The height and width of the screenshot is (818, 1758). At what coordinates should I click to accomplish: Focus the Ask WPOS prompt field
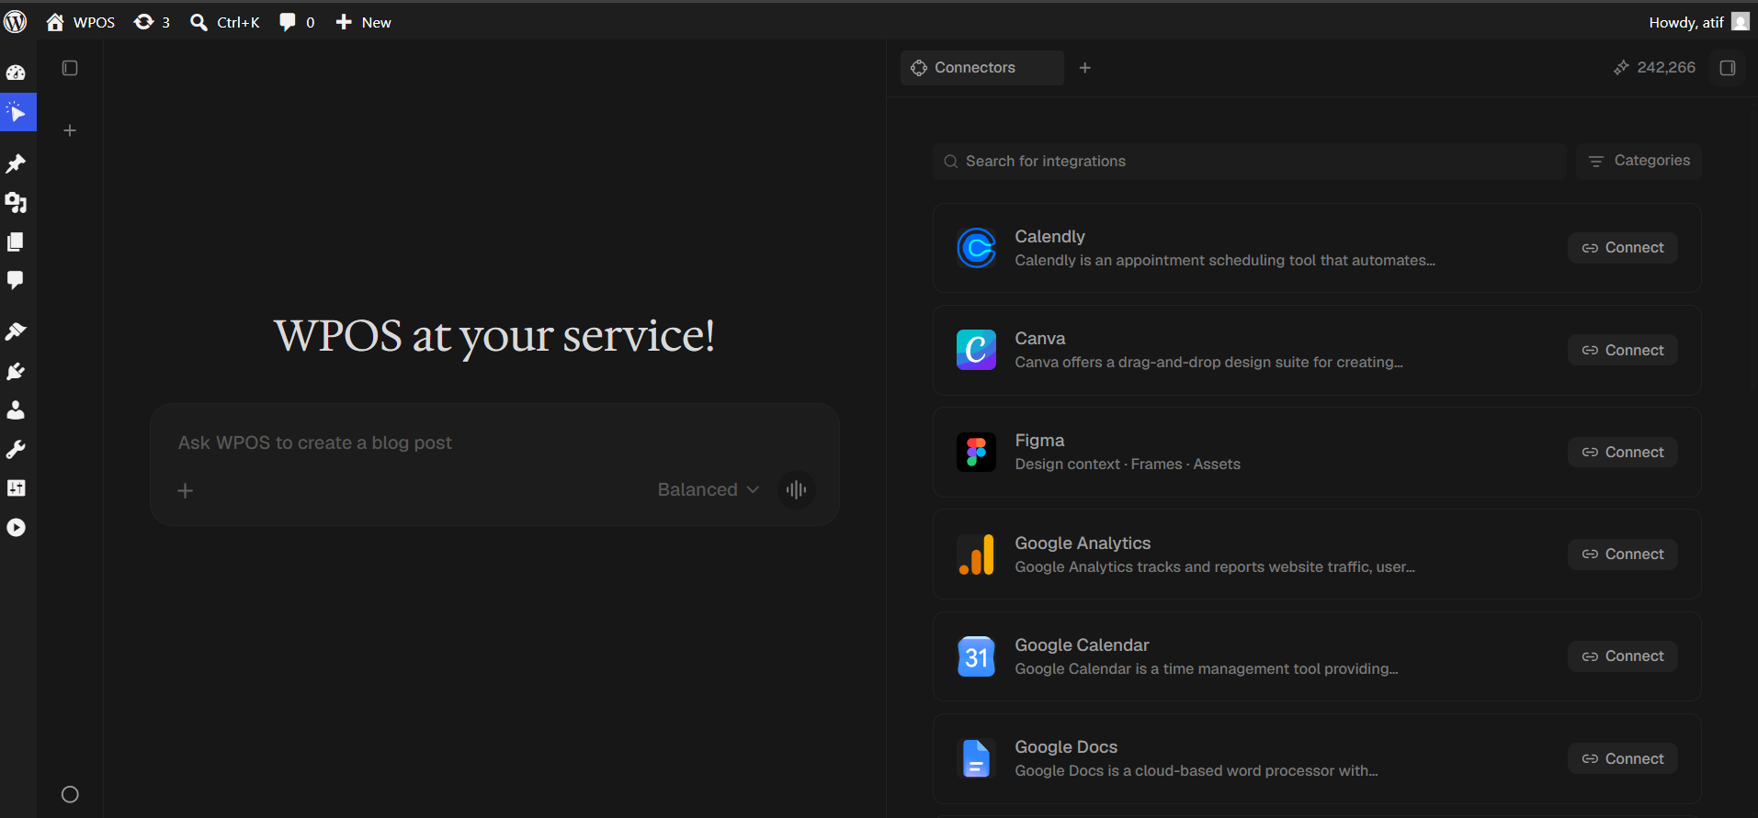(x=494, y=443)
